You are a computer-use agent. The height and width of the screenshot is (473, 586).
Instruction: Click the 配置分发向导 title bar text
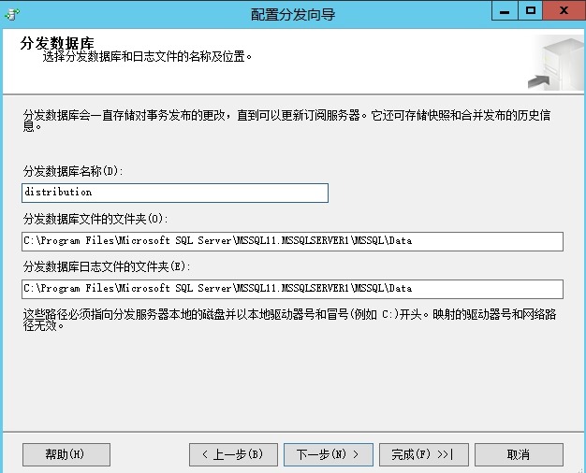pos(292,13)
